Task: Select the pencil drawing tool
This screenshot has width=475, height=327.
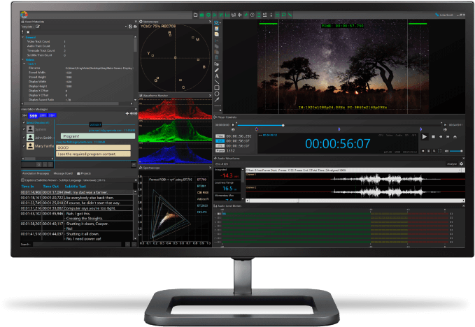Action: [x=217, y=70]
